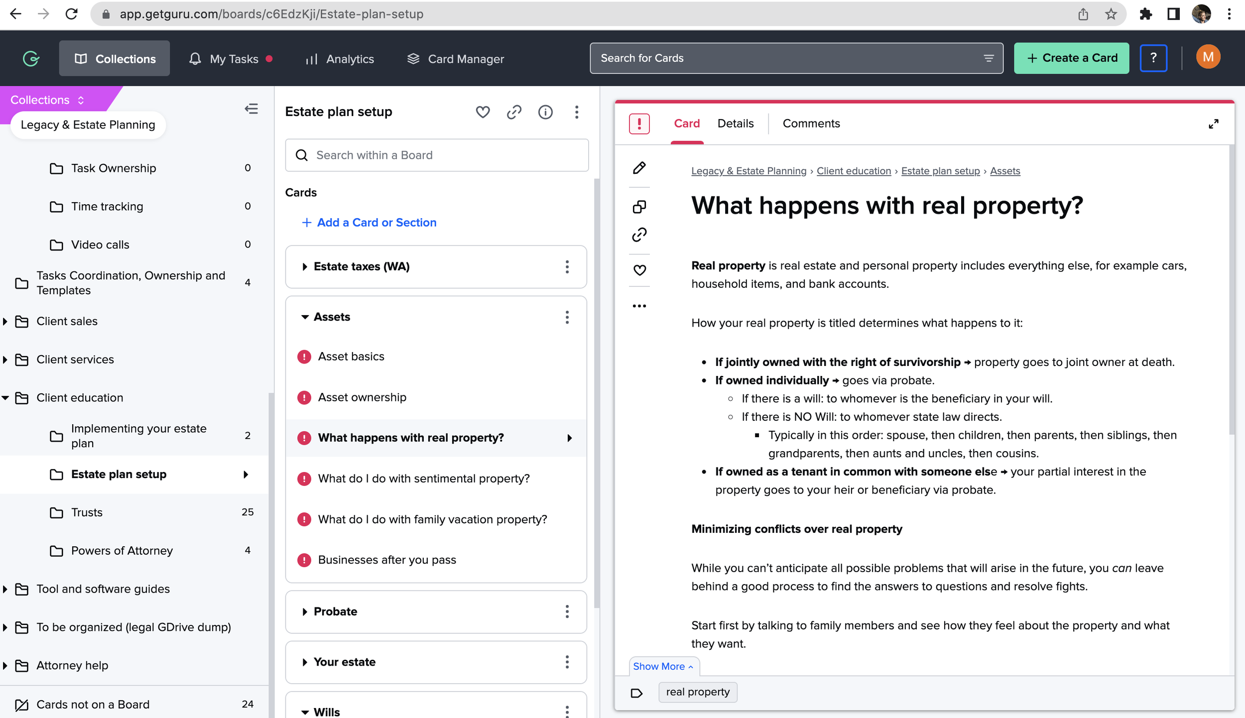Click the board list scrollbar
The image size is (1245, 718).
pos(596,393)
